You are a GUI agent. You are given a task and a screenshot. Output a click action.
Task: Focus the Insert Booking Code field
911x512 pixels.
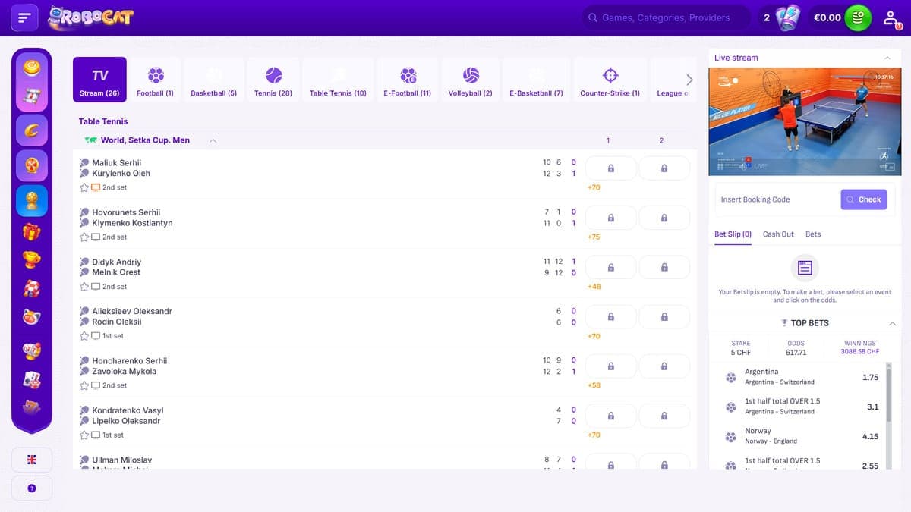coord(777,199)
